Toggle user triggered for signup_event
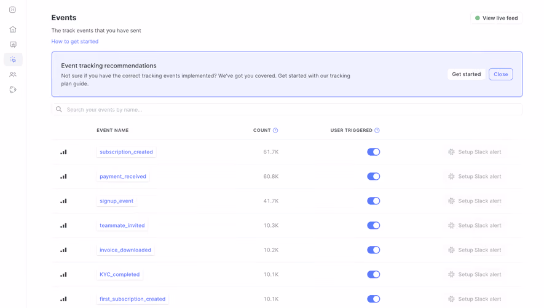This screenshot has width=544, height=308. (374, 201)
